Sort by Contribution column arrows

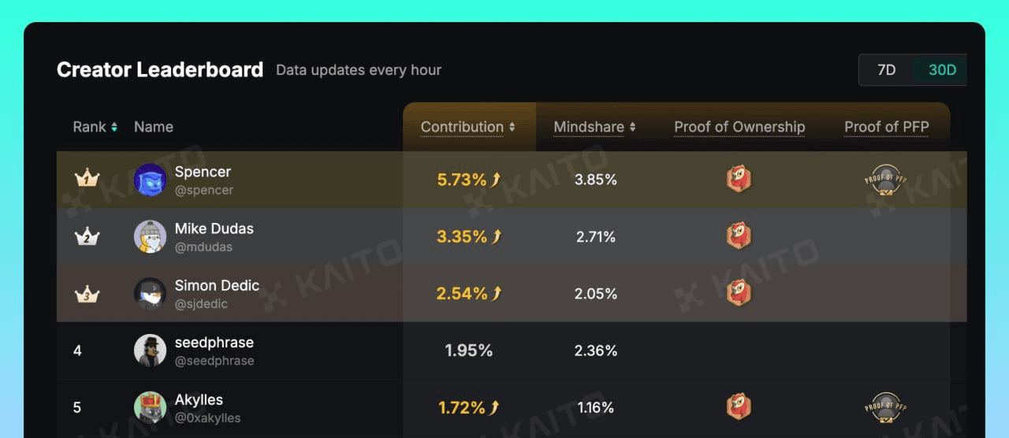click(x=512, y=127)
